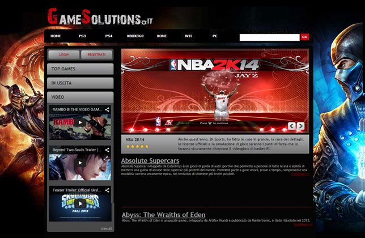Click the view all videos link
365x238 pixels.
(107, 228)
